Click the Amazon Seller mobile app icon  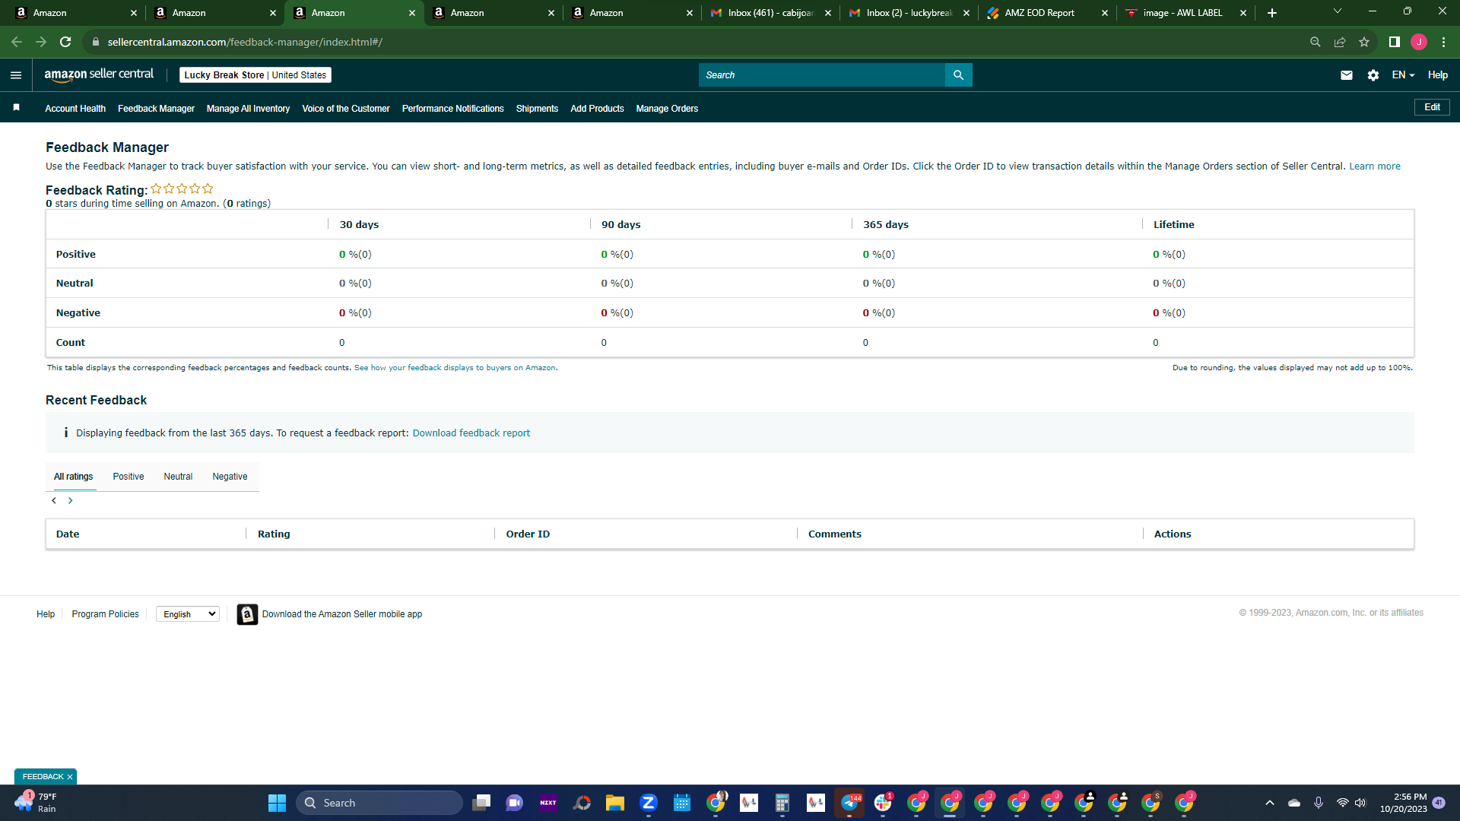click(247, 614)
